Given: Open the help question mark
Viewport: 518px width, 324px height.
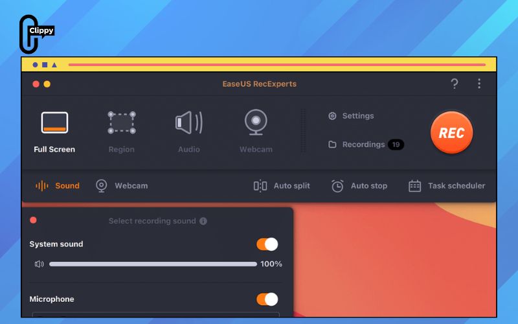Looking at the screenshot, I should click(x=455, y=84).
